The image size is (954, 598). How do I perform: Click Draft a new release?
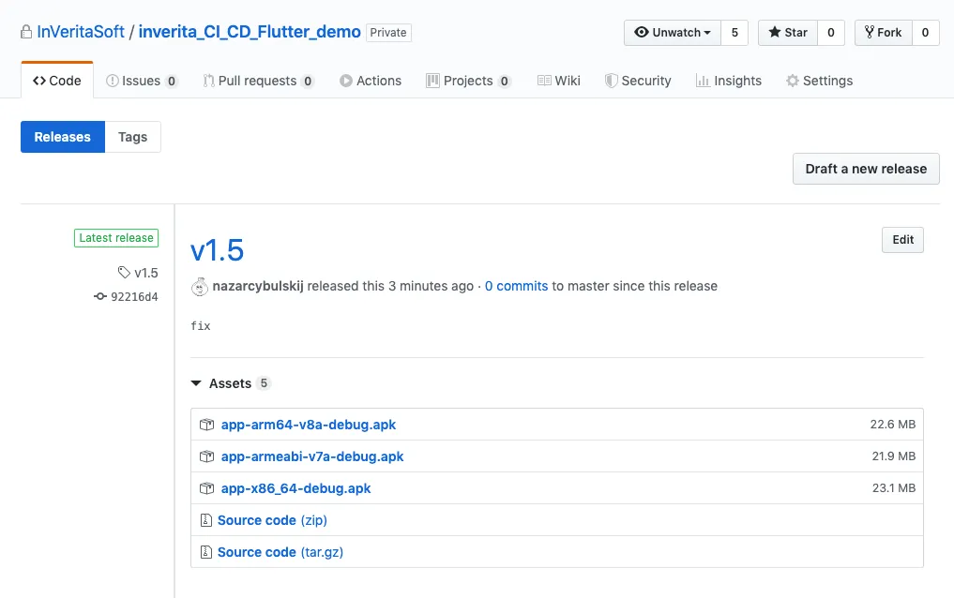pos(866,169)
